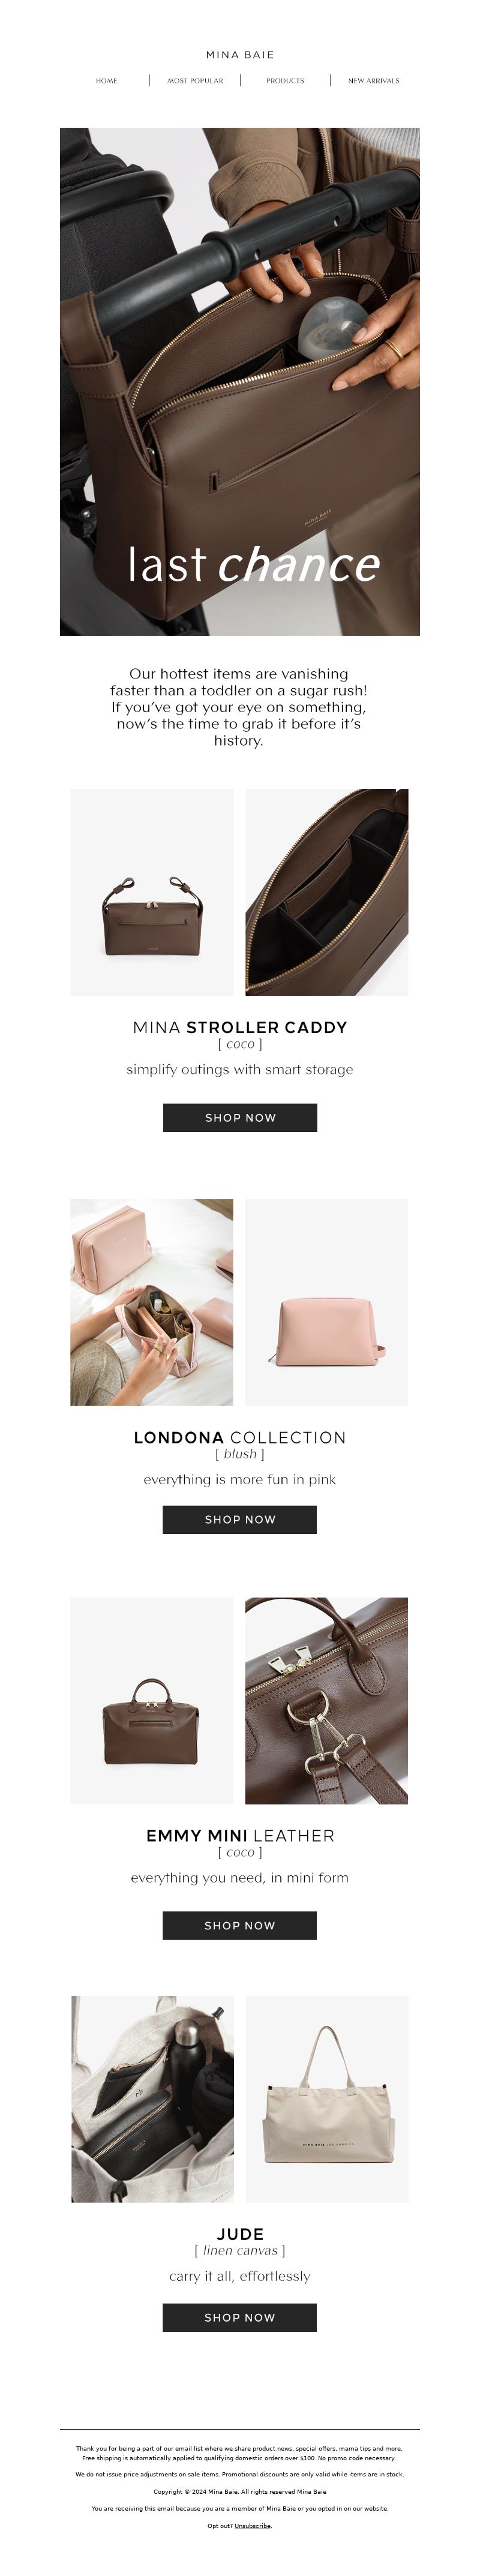Click the last chance hero banner image
The image size is (480, 2576).
tap(240, 381)
